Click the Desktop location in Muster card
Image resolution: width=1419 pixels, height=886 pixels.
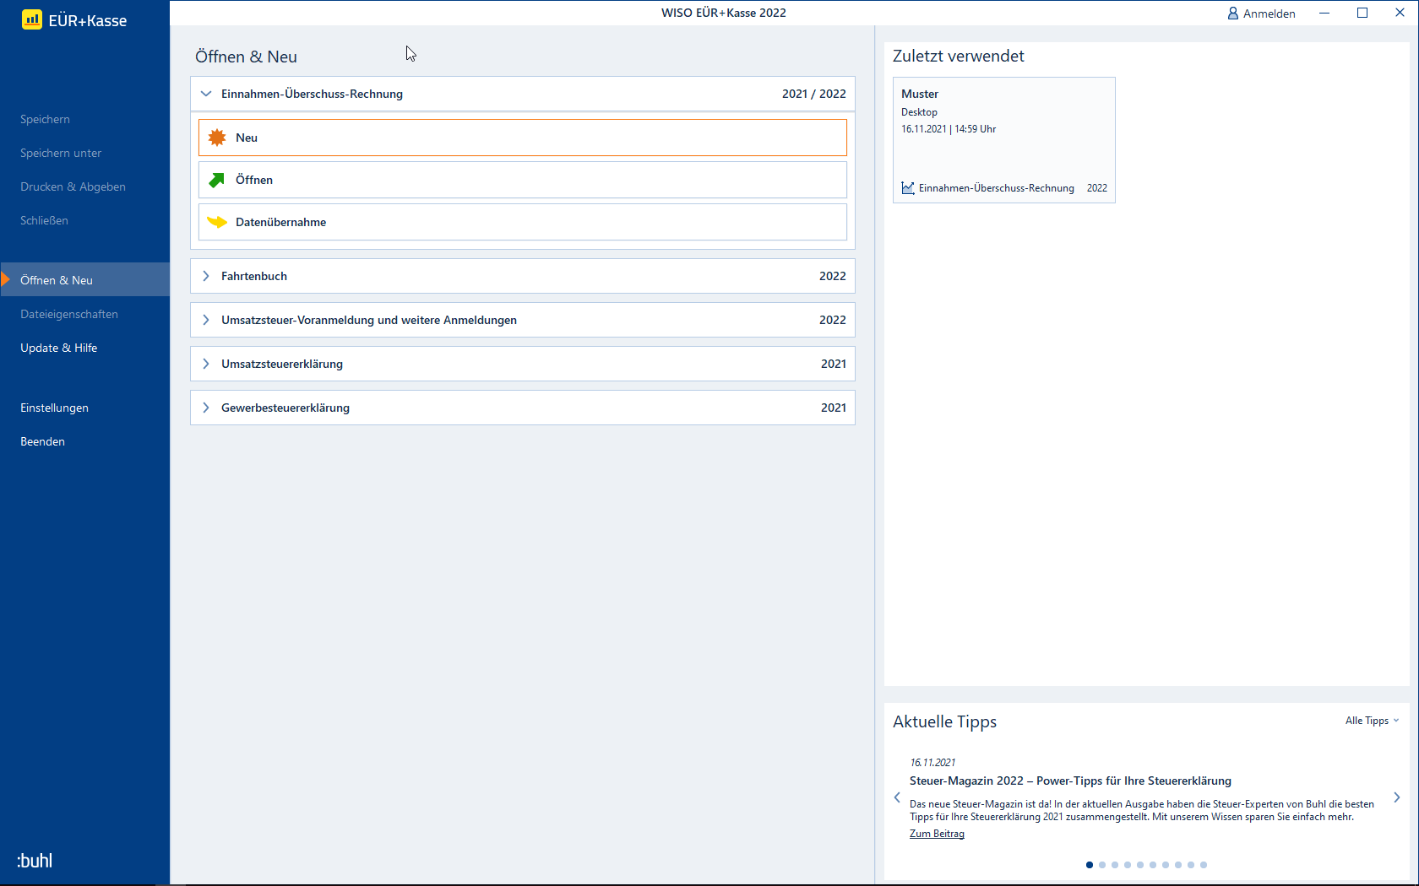pyautogui.click(x=919, y=112)
